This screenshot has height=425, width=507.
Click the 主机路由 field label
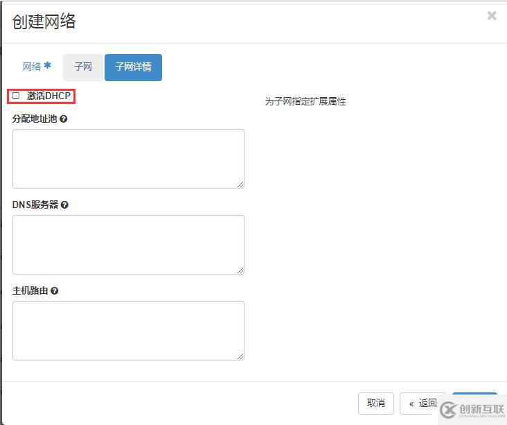[x=30, y=290]
